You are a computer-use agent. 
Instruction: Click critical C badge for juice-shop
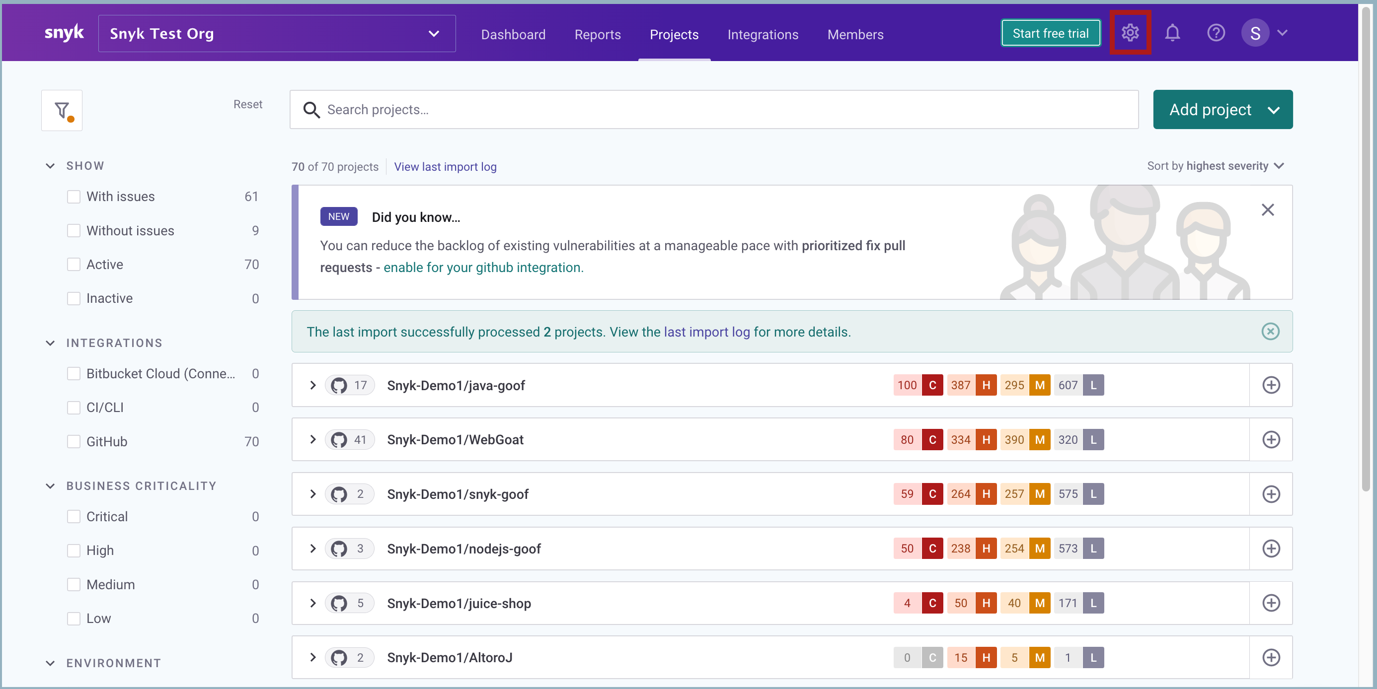[x=932, y=603]
